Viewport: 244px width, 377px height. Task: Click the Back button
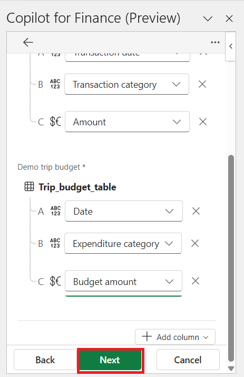pos(45,360)
